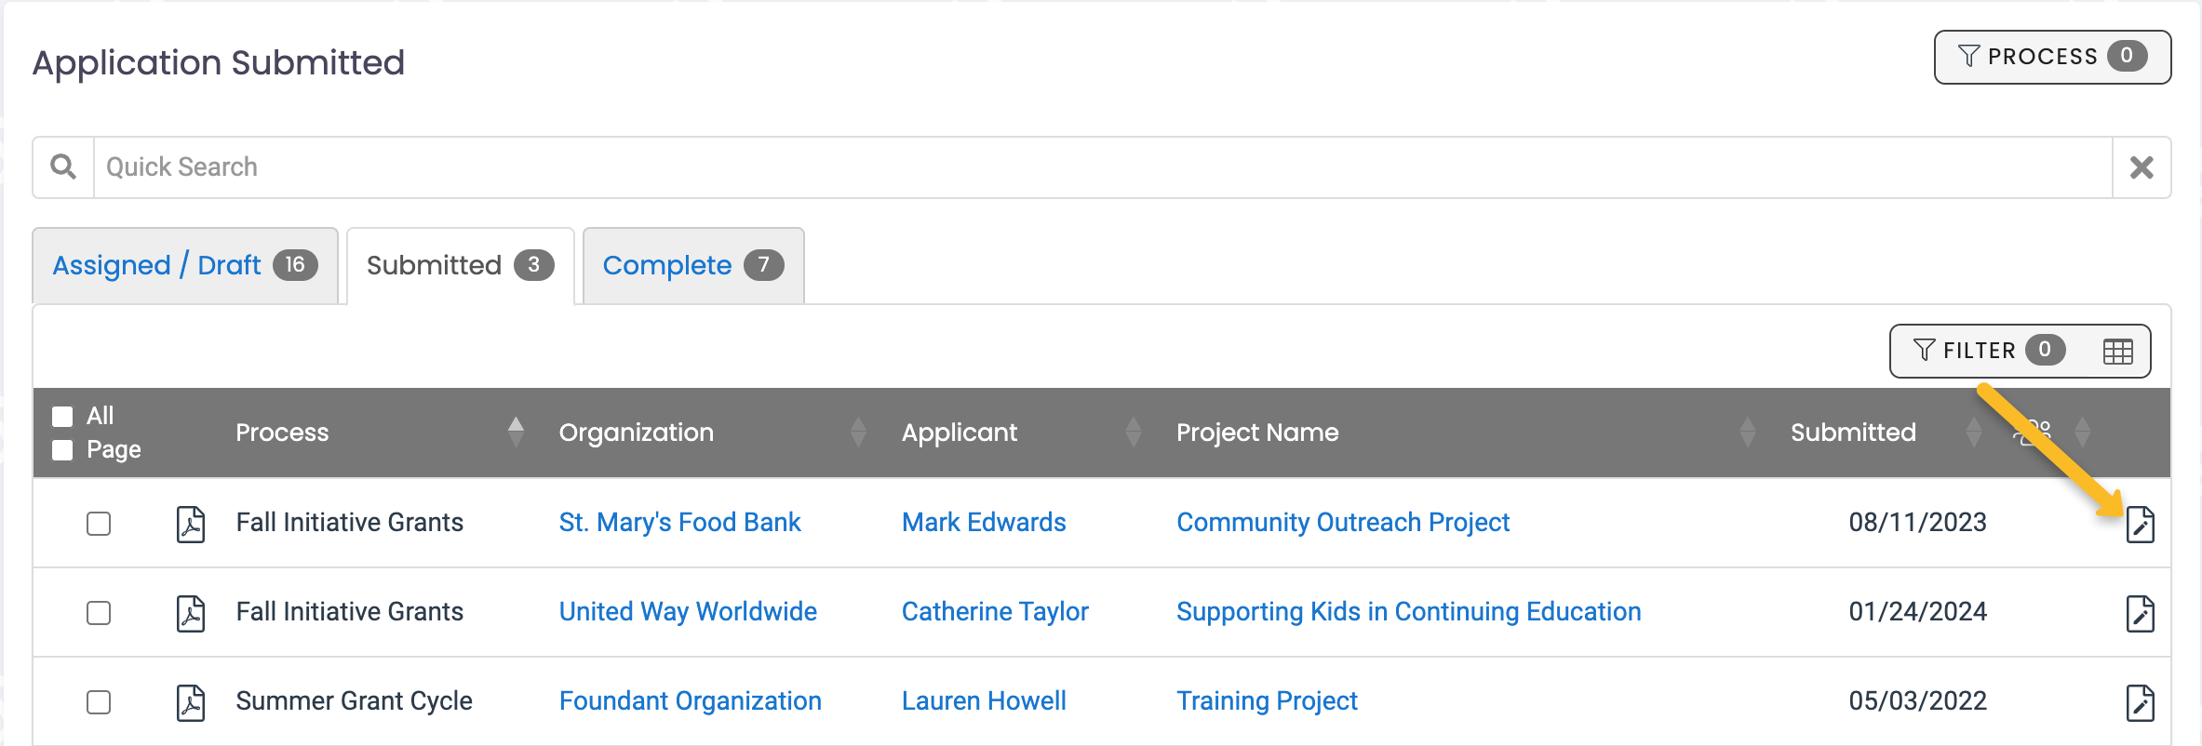Switch to the Assigned / Draft tab
Screen dimensions: 2202x746
click(x=184, y=266)
